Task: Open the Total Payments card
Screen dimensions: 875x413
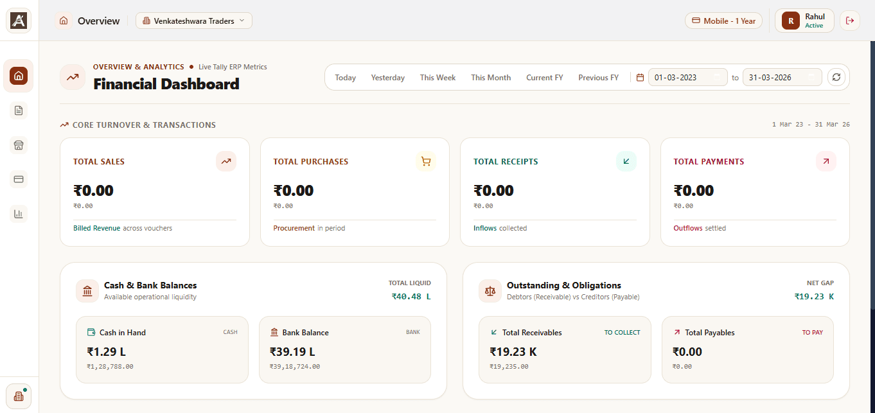Action: [755, 192]
